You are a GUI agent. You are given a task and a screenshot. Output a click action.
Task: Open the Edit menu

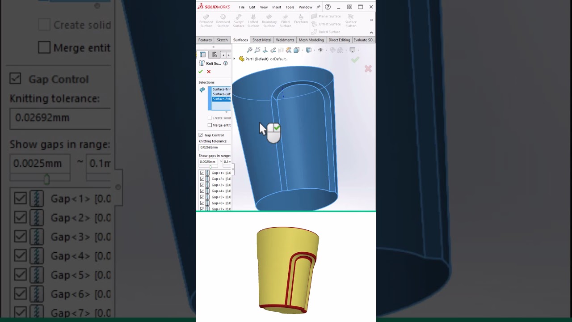(252, 7)
